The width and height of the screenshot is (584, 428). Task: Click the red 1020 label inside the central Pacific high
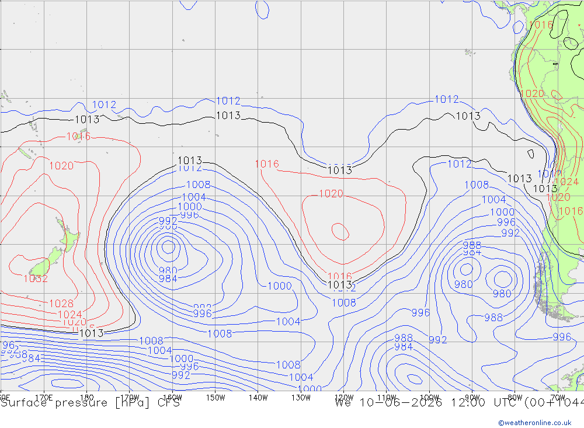tap(331, 194)
